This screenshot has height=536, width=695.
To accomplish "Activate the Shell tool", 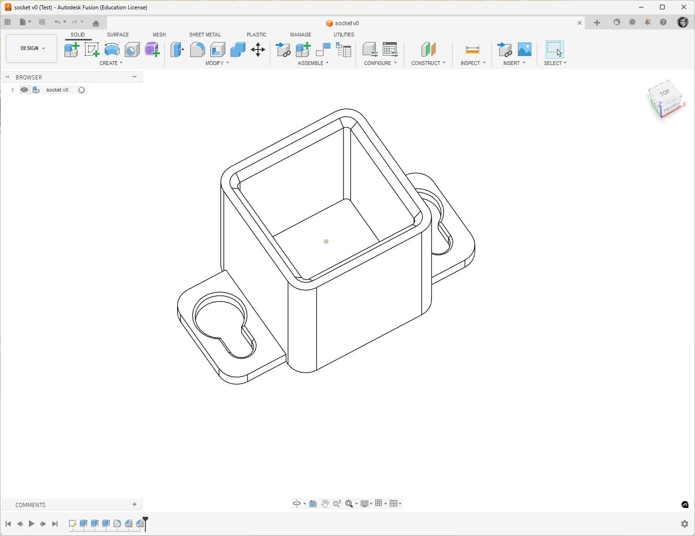I will tap(217, 50).
